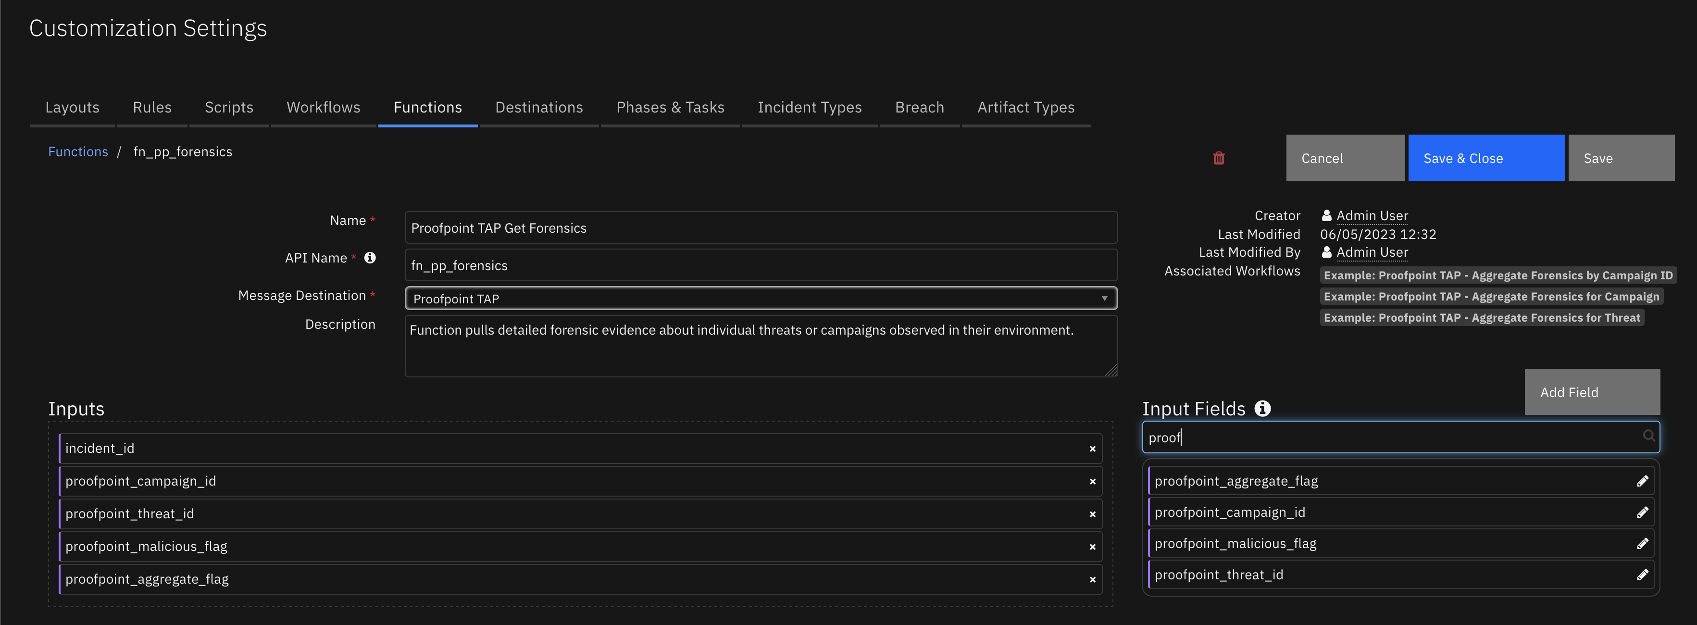Open Phases & Tasks tab
Image resolution: width=1697 pixels, height=625 pixels.
[670, 107]
